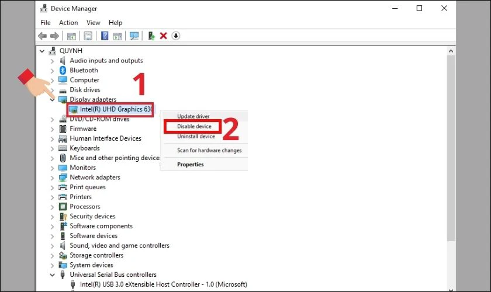Viewport: 491px width, 292px height.
Task: Click the Processors category icon
Action: click(63, 207)
